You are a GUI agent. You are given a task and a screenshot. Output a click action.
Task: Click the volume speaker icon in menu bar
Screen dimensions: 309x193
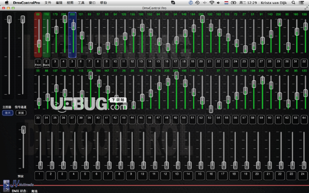218,3
